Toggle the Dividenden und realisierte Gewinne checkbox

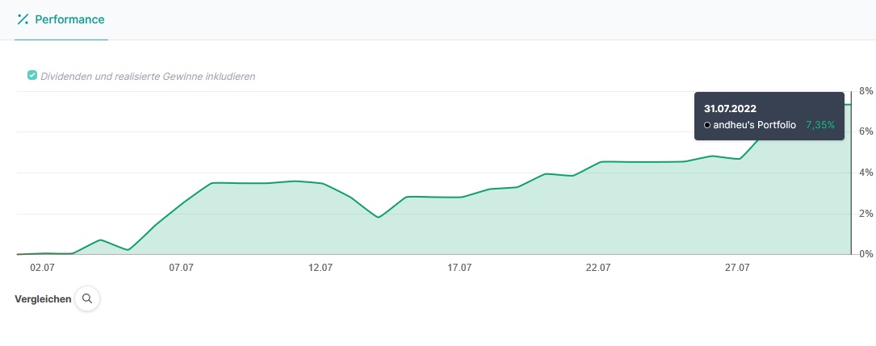(x=32, y=76)
